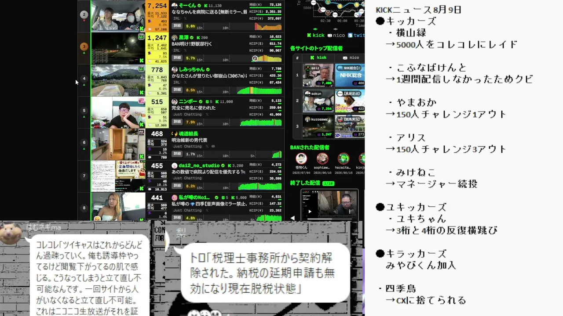Image resolution: width=563 pixels, height=316 pixels.
Task: Click banned streamer sophiaw's avatar
Action: pyautogui.click(x=322, y=158)
